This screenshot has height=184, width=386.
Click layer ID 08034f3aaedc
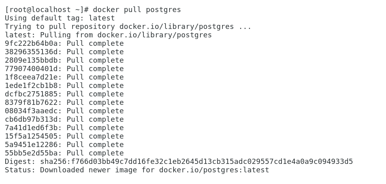pyautogui.click(x=33, y=111)
